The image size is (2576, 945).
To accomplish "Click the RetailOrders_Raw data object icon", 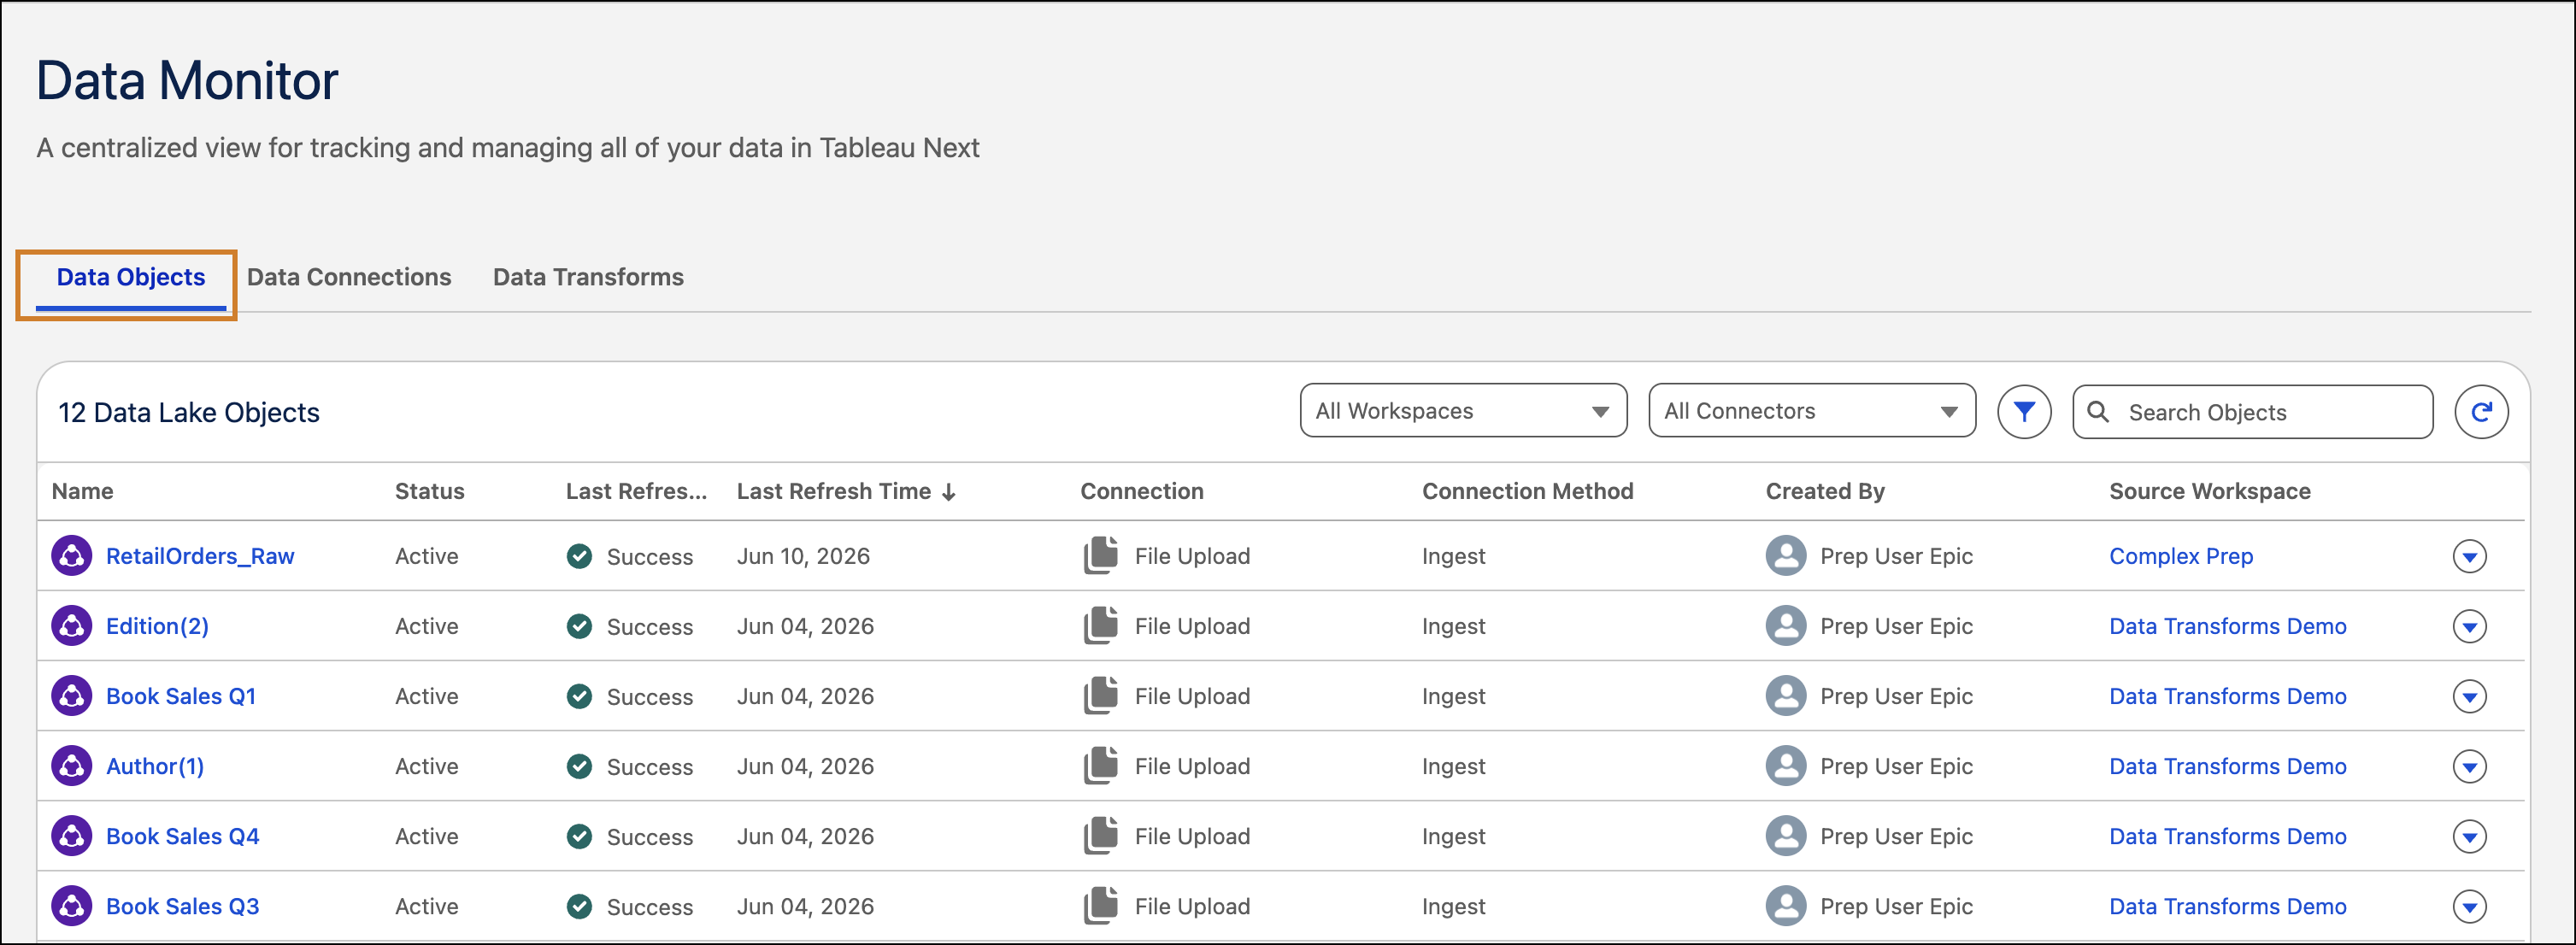I will pos(72,555).
